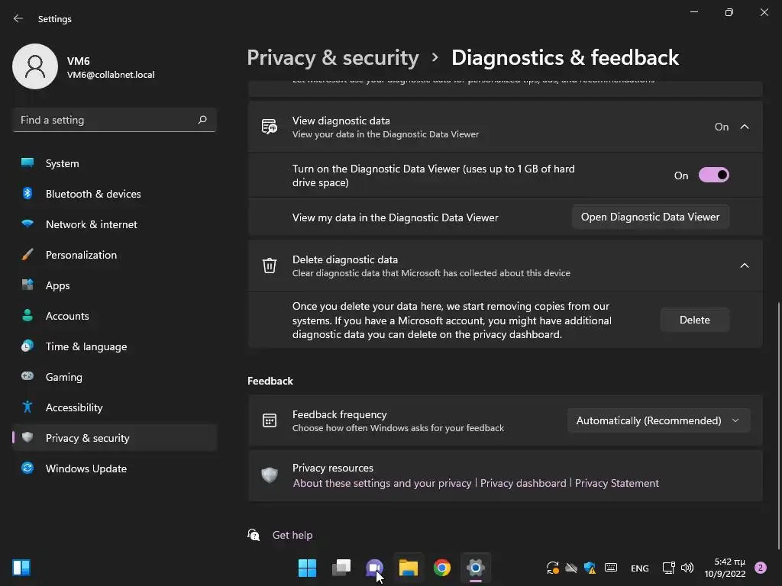This screenshot has height=586, width=782.
Task: Select Bluetooth & devices in the sidebar
Action: click(115, 194)
